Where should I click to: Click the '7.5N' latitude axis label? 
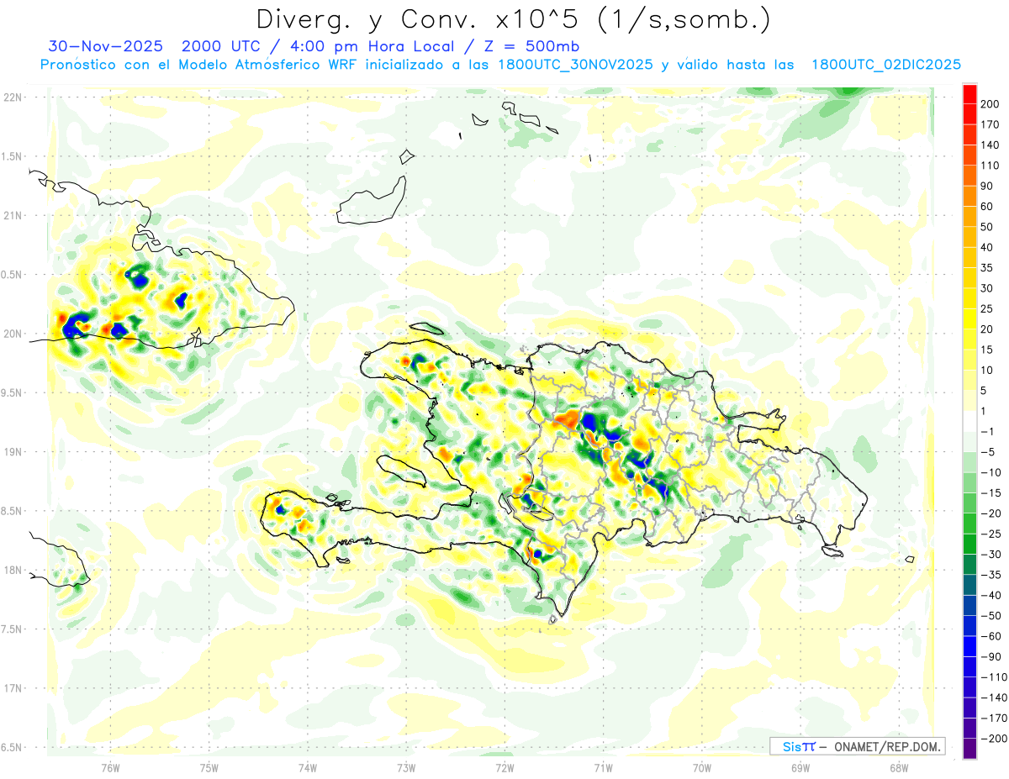[x=12, y=629]
